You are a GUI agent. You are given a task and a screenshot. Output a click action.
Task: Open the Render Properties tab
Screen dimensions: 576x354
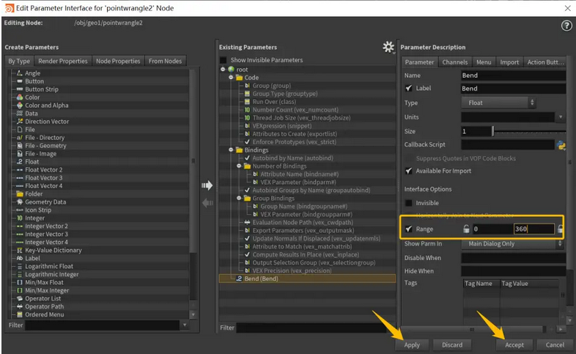click(63, 61)
